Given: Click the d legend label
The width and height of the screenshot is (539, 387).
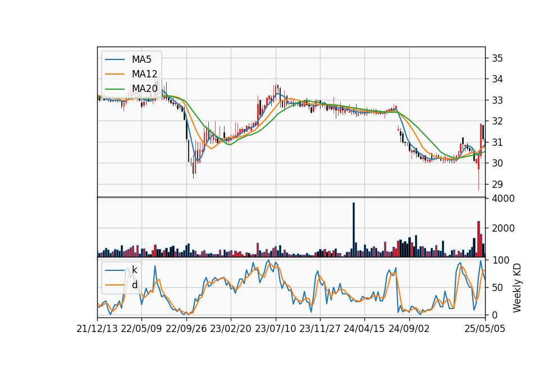Looking at the screenshot, I should click(134, 285).
